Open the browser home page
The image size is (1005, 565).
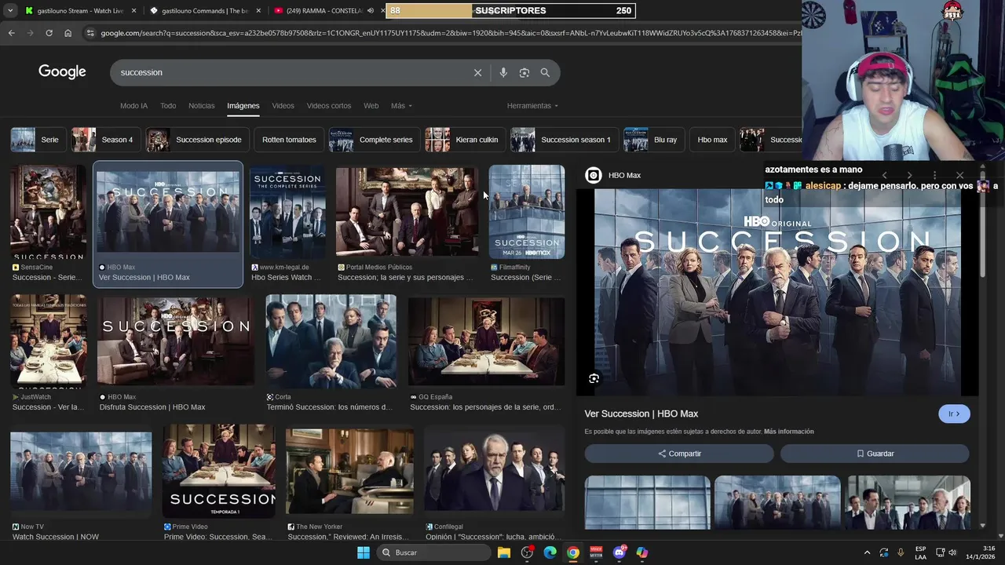(x=68, y=33)
